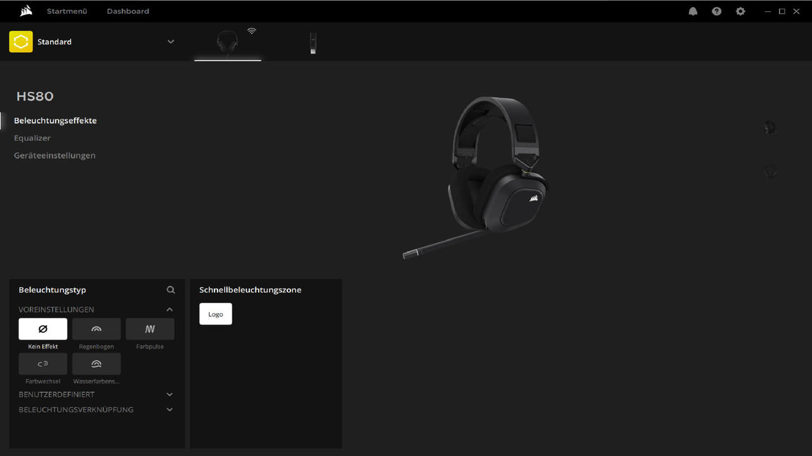Select the Kein Effekt lighting preset
This screenshot has width=812, height=456.
point(43,329)
